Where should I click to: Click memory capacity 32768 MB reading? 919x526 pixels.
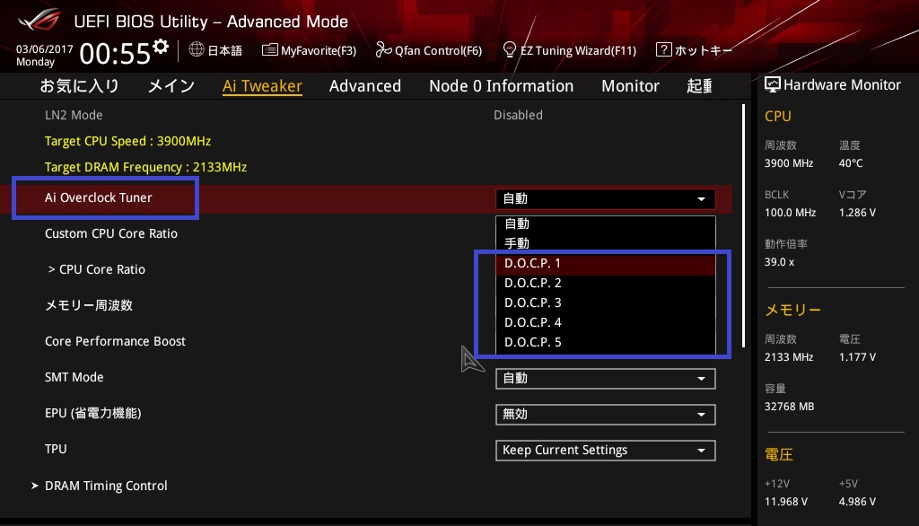790,407
